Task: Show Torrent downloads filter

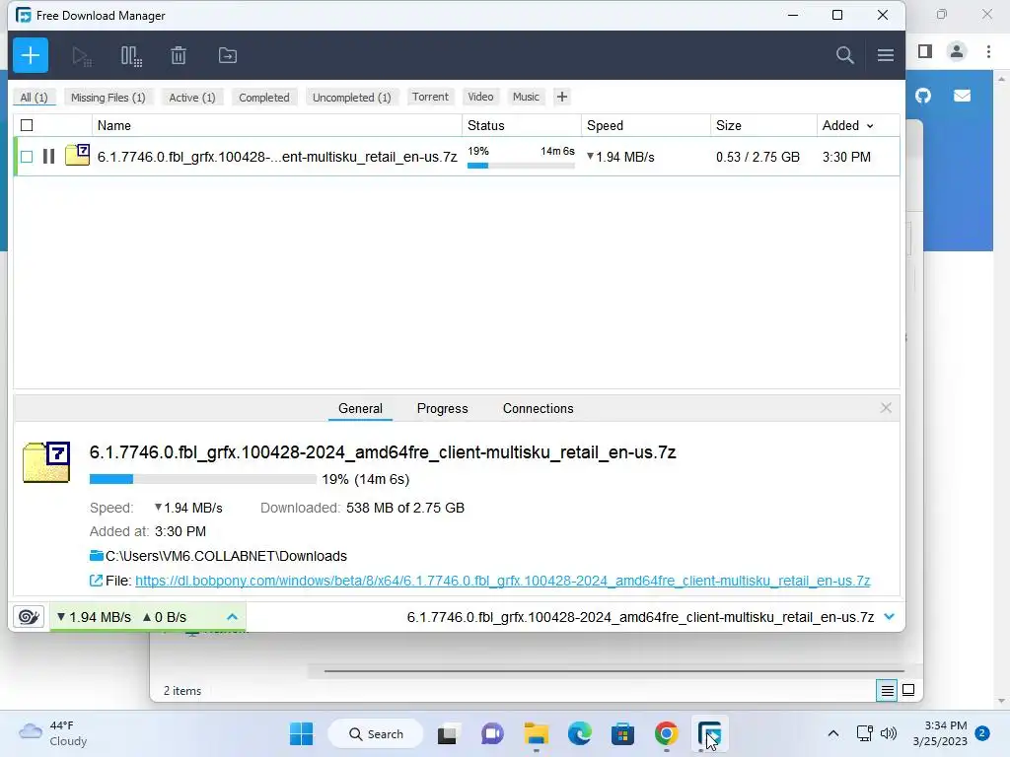Action: tap(430, 97)
